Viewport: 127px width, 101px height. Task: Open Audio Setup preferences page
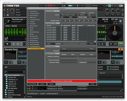33,11
